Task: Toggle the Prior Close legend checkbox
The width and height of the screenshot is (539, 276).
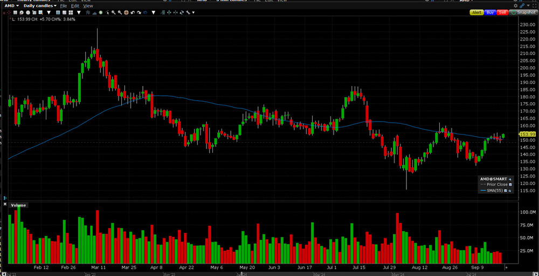Action: point(510,184)
